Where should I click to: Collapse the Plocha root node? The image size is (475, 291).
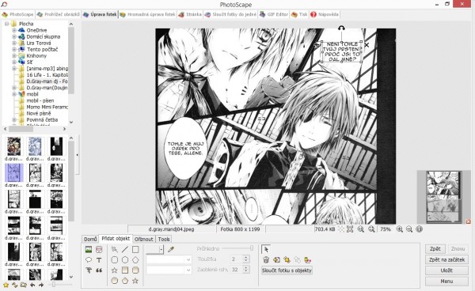(6, 24)
